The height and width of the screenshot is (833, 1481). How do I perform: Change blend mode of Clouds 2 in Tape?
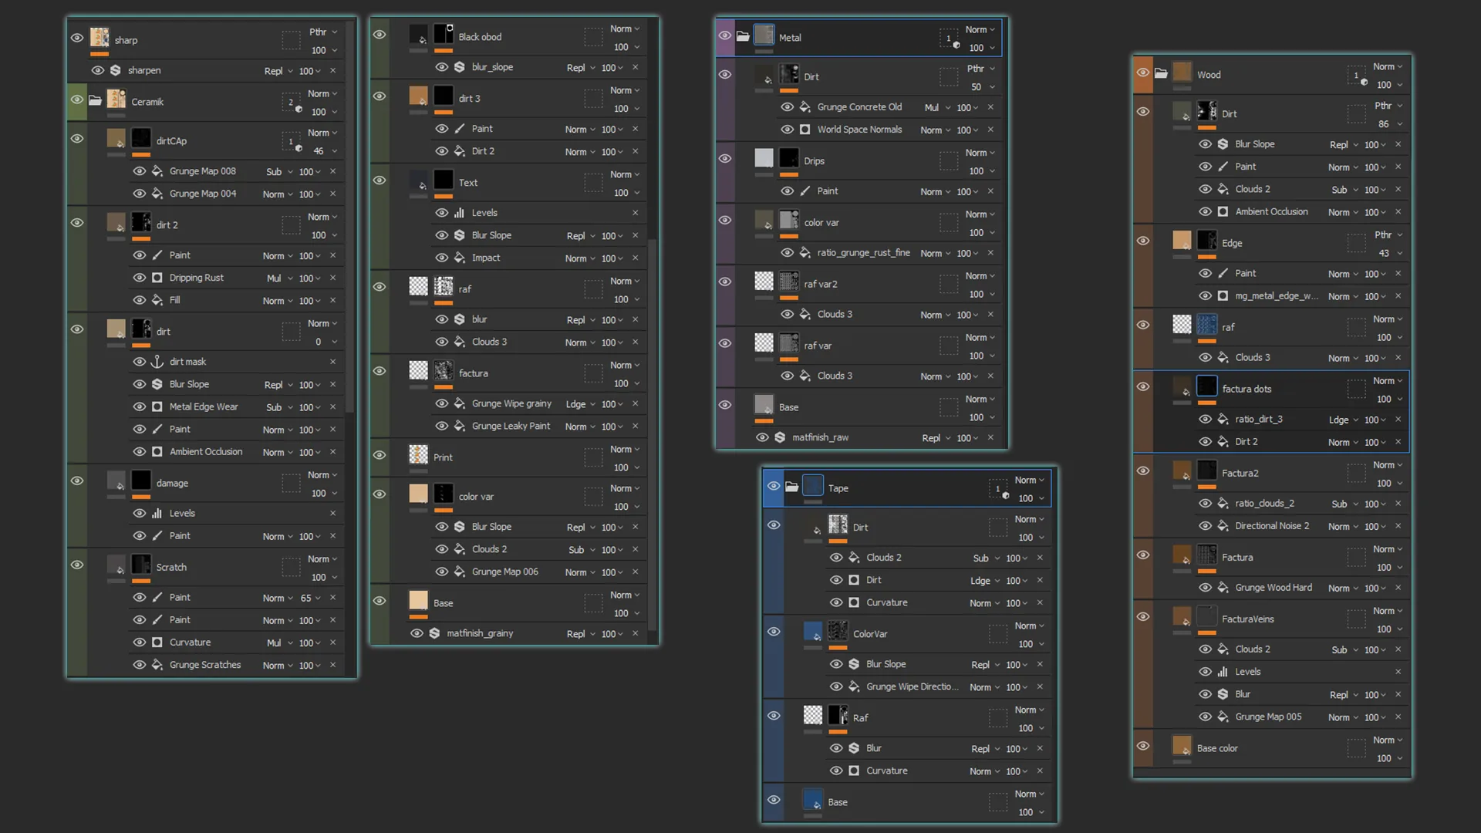[x=986, y=558]
